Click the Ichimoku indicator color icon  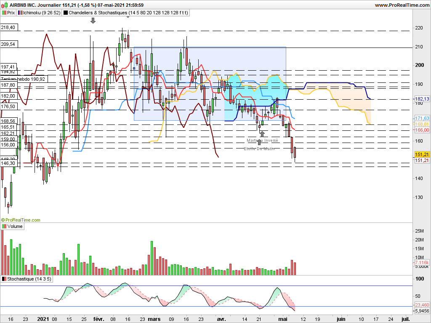20,13
